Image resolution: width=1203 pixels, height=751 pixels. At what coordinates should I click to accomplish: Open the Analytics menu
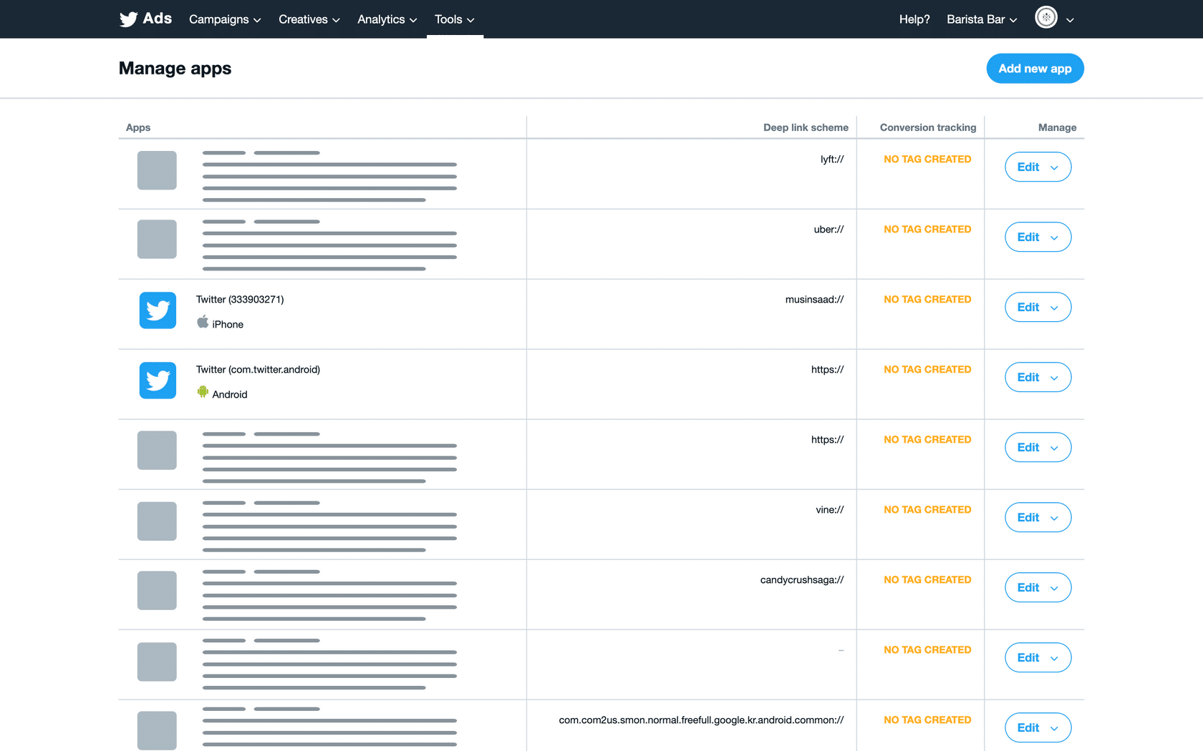[x=387, y=19]
